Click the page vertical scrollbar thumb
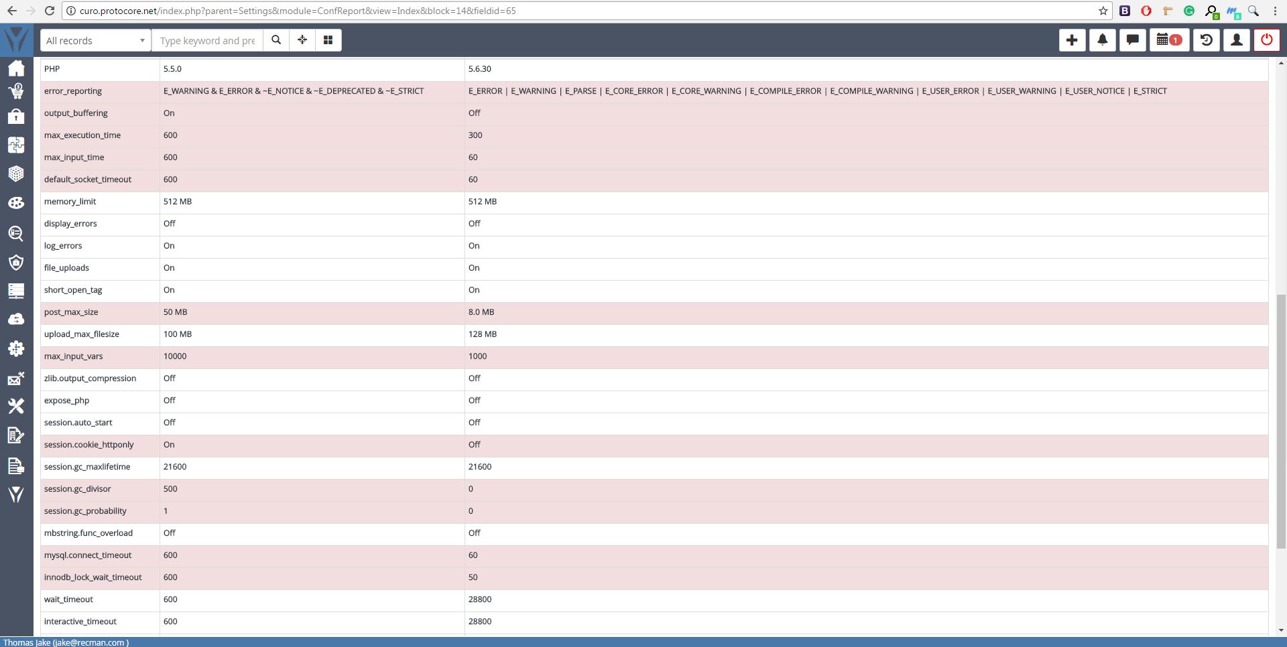Screen dimensions: 1287x647 pyautogui.click(x=1281, y=421)
